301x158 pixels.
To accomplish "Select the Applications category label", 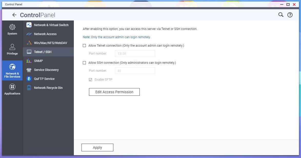I will 12,93.
